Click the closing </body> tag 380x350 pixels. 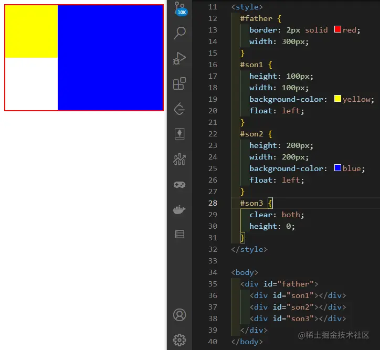pos(247,342)
